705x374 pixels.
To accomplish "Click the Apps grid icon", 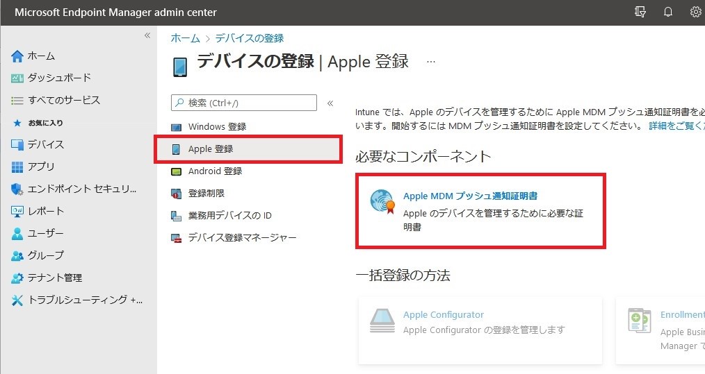I will [x=17, y=167].
